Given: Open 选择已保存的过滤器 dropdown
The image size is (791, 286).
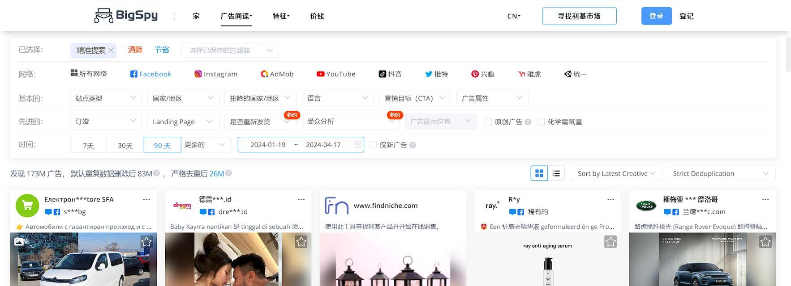Looking at the screenshot, I should pyautogui.click(x=230, y=50).
